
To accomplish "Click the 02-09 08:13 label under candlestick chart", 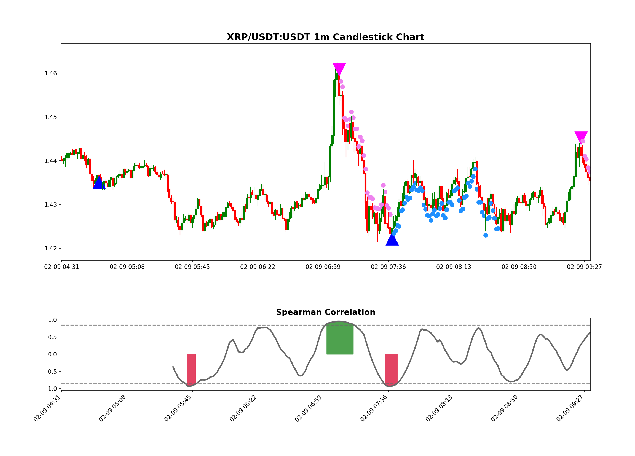I will (x=454, y=267).
